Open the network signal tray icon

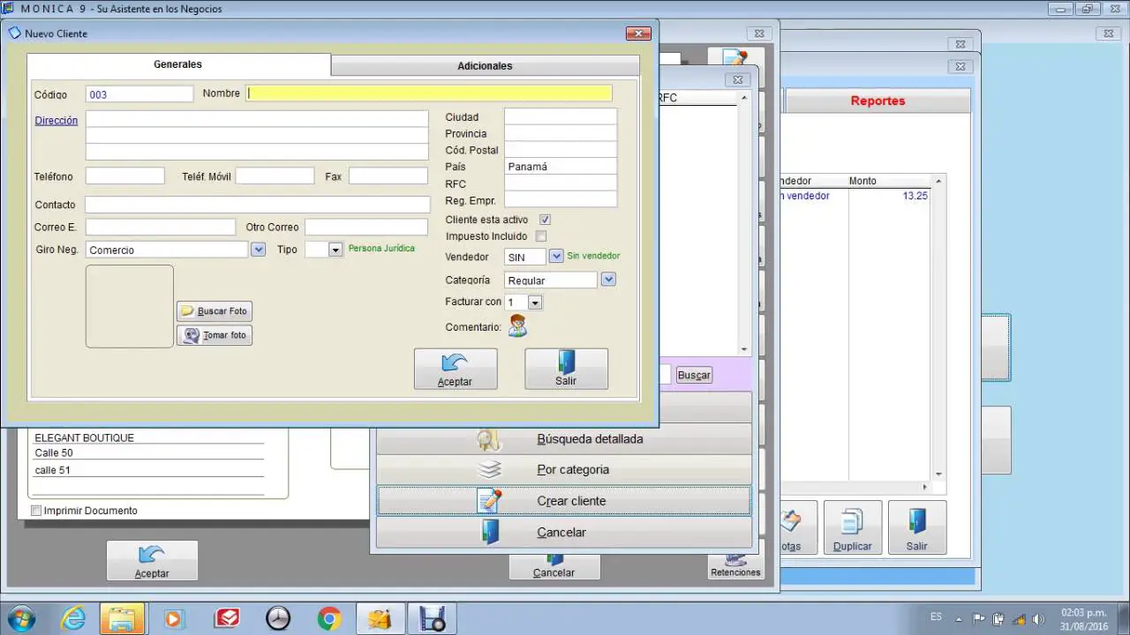tap(1019, 618)
